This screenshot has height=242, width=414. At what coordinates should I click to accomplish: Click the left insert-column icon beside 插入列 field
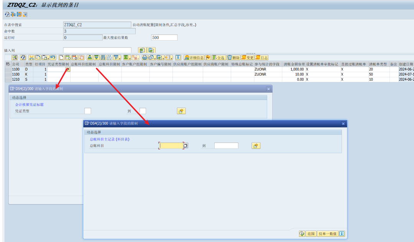point(142,50)
